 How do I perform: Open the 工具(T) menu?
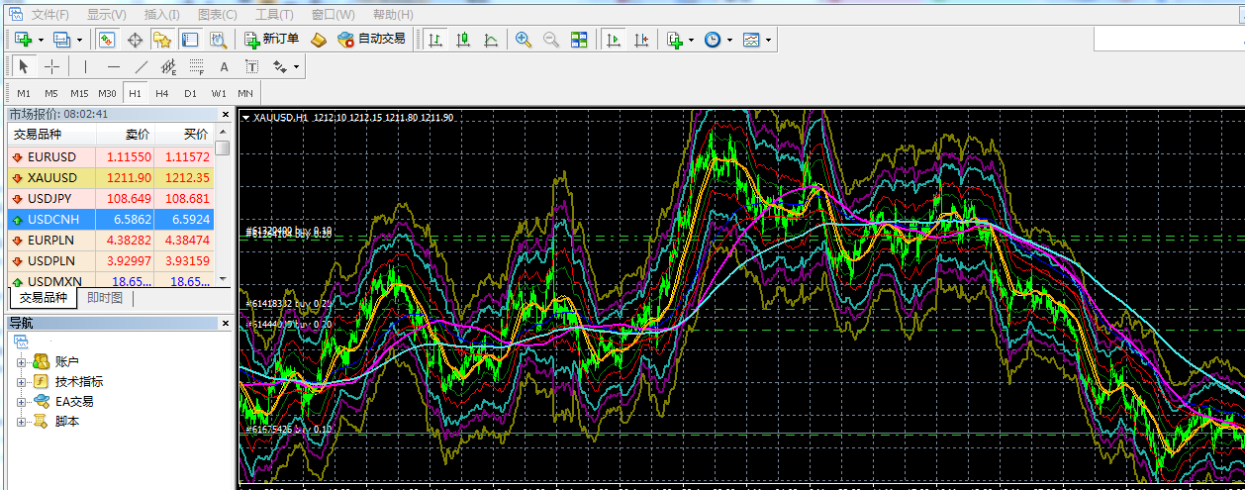274,14
